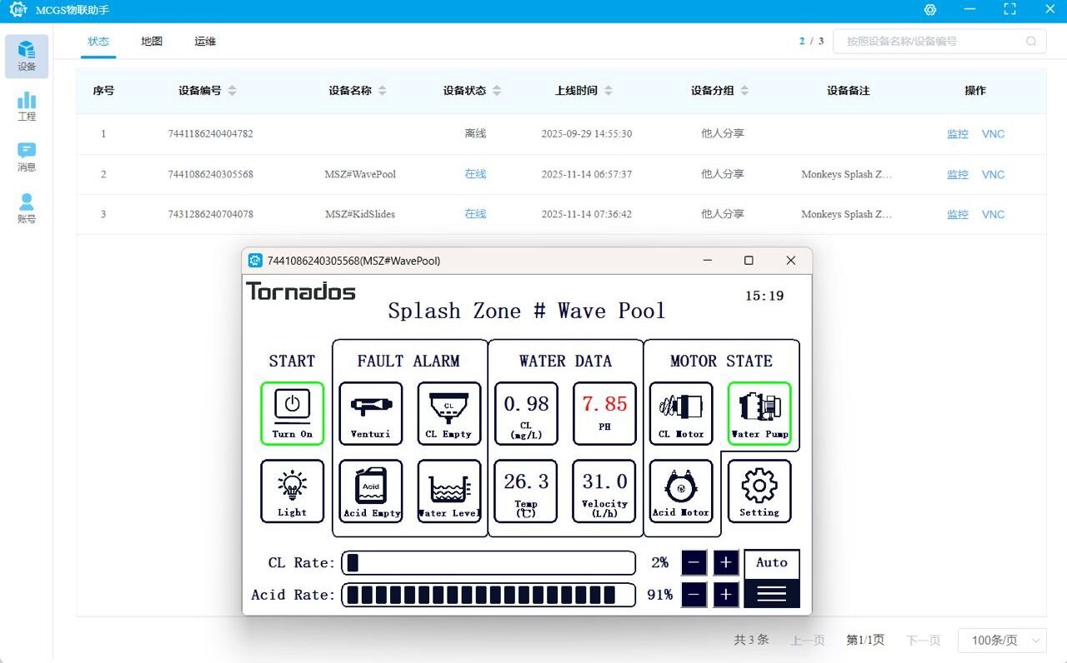The height and width of the screenshot is (663, 1067).
Task: Click the Water Level alarm icon
Action: [x=448, y=491]
